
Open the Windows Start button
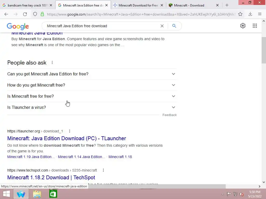click(6, 194)
